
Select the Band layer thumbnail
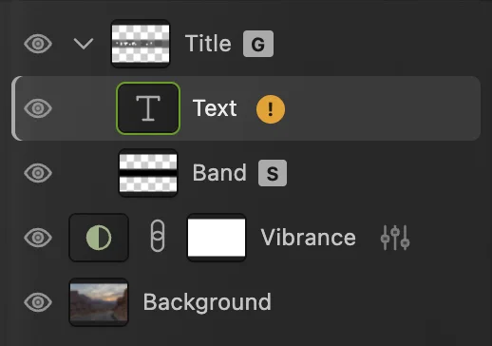coord(148,173)
